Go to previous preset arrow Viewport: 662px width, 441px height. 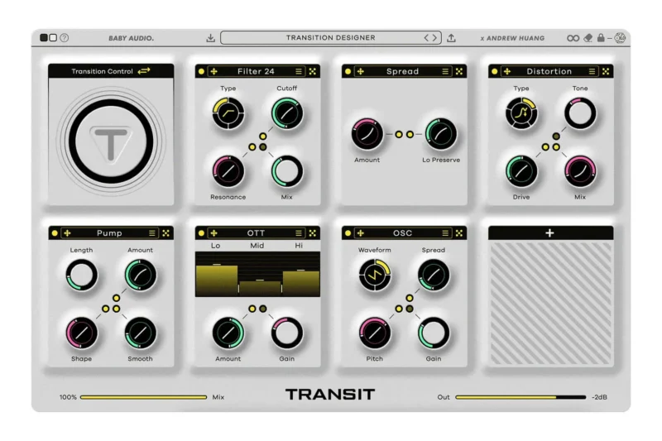tap(426, 37)
